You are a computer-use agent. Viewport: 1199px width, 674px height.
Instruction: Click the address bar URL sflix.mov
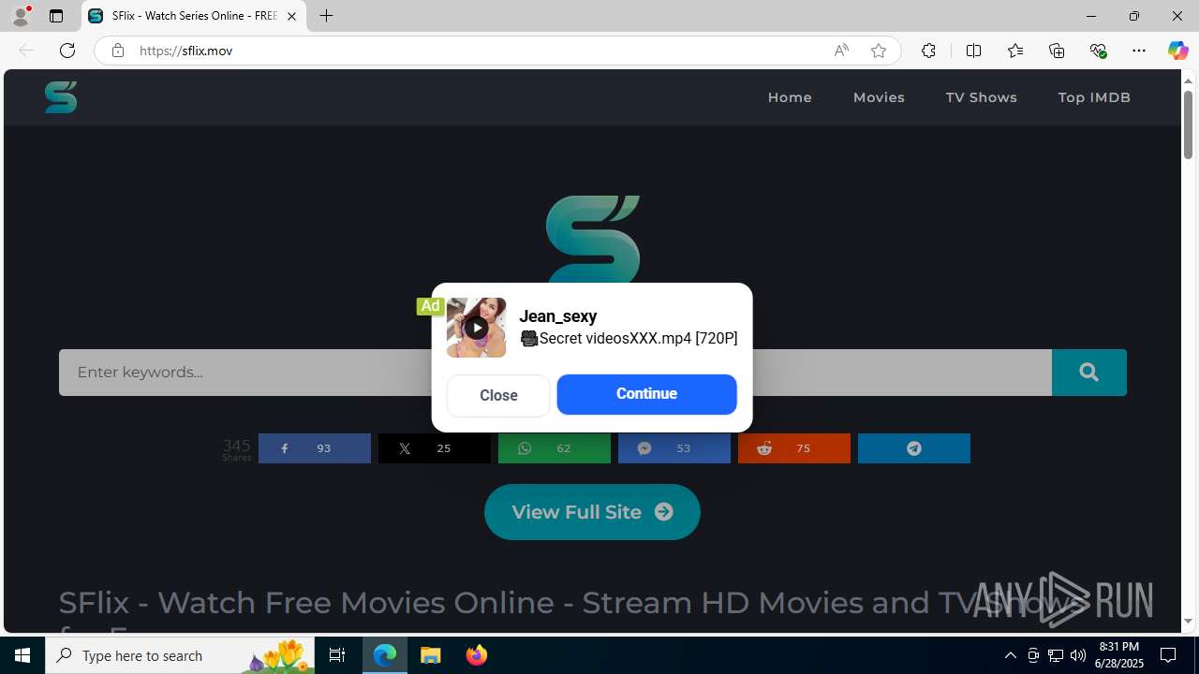(185, 51)
